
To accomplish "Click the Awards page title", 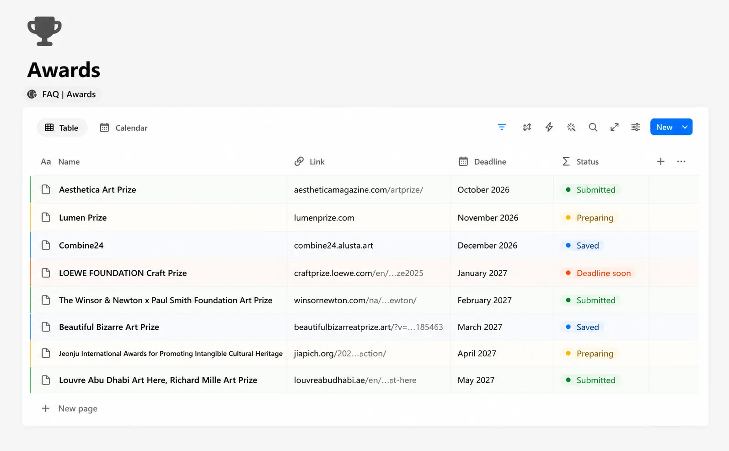I will 64,70.
